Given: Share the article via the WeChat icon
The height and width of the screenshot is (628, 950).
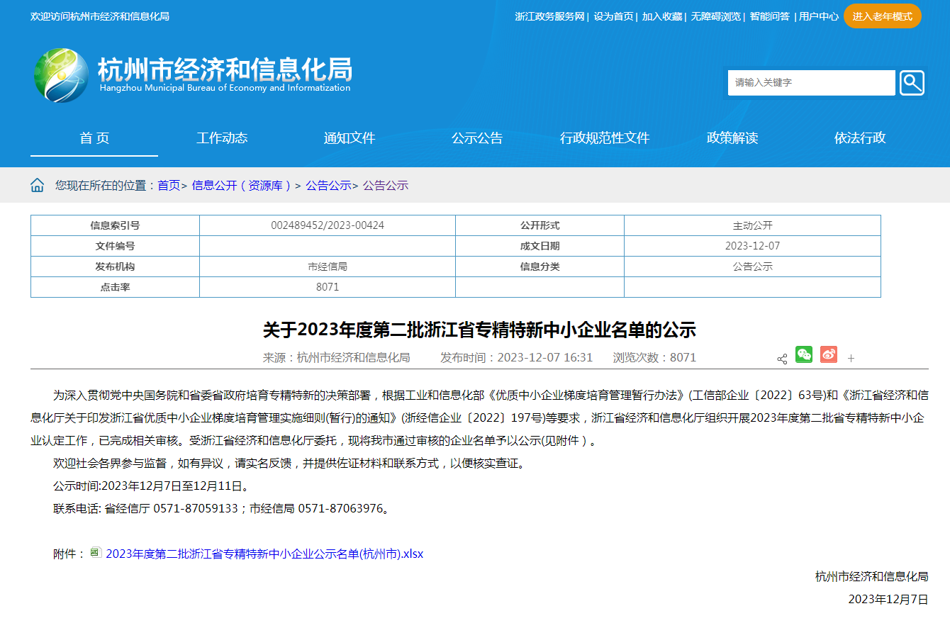Looking at the screenshot, I should pyautogui.click(x=804, y=354).
